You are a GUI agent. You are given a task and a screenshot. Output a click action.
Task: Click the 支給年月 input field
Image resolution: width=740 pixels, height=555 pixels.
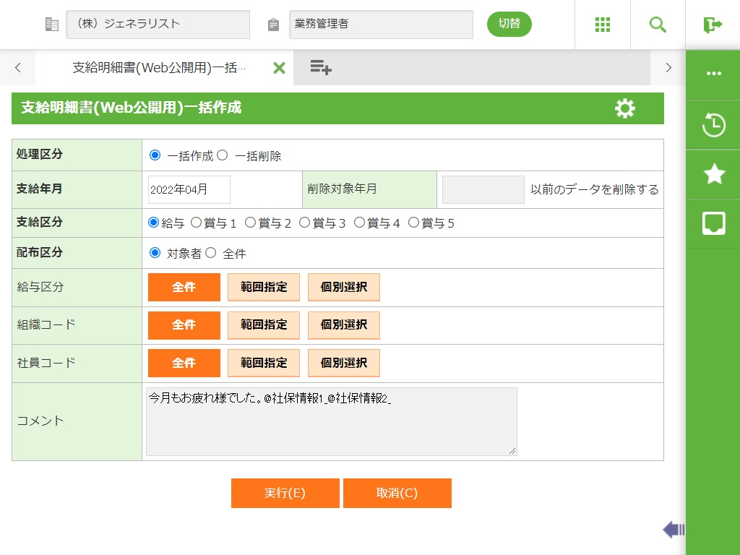coord(189,189)
